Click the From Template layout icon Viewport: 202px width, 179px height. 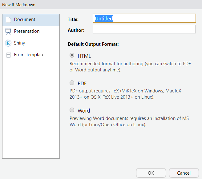(x=8, y=55)
